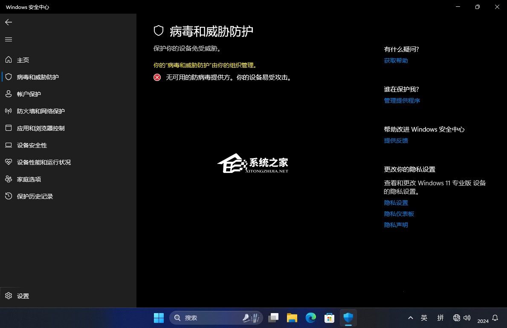Screen dimensions: 507x328
Task: Click the back arrow icon
Action: pyautogui.click(x=9, y=22)
